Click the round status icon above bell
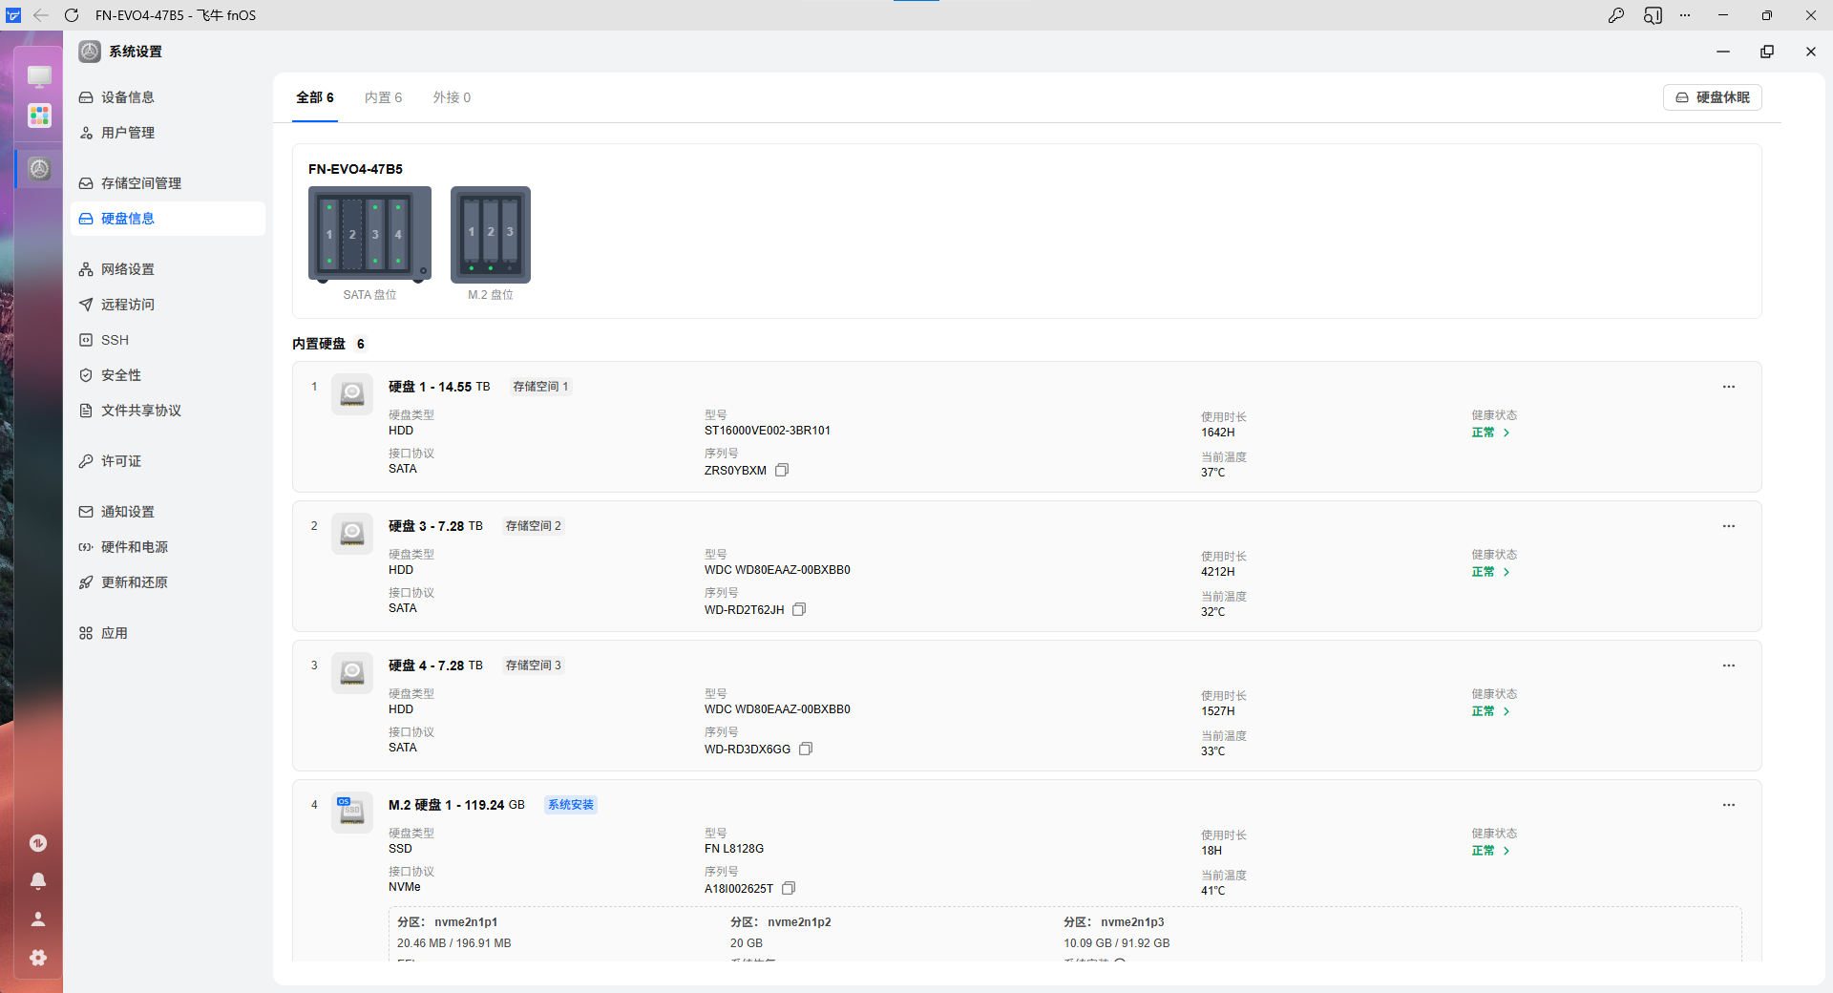 [x=38, y=843]
